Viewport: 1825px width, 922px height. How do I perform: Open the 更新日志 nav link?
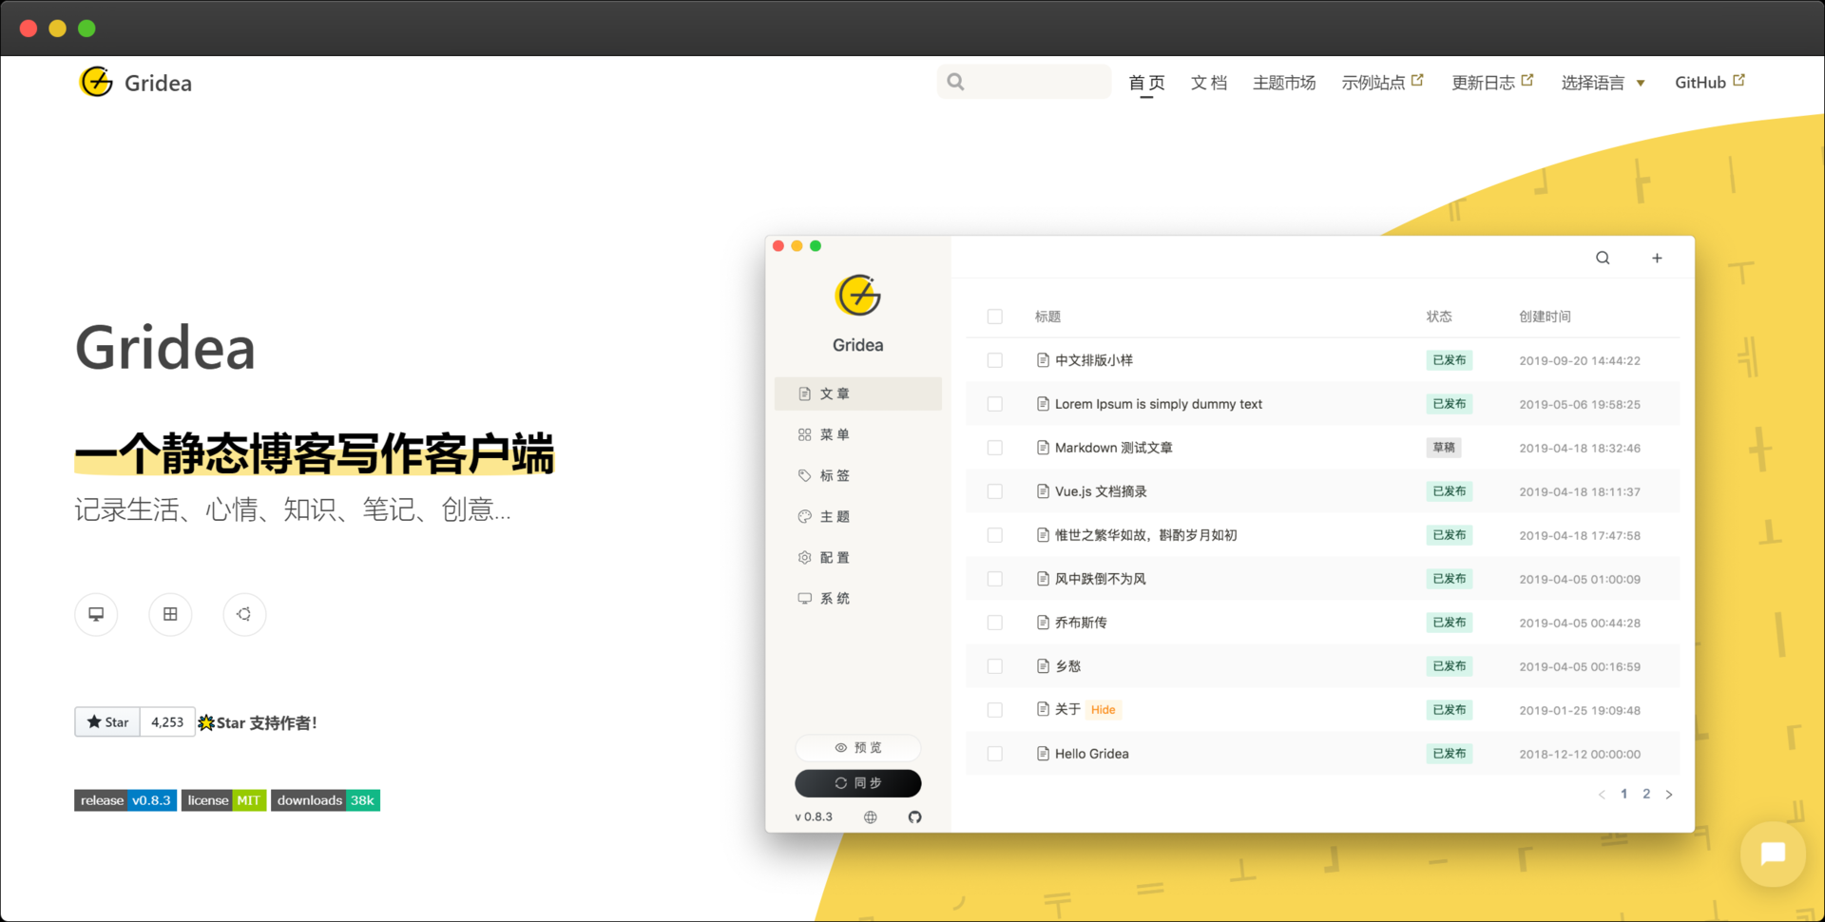point(1492,83)
